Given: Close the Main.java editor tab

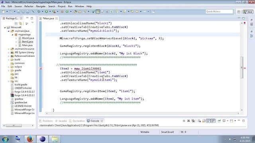Looking at the screenshot, I should [57, 19].
